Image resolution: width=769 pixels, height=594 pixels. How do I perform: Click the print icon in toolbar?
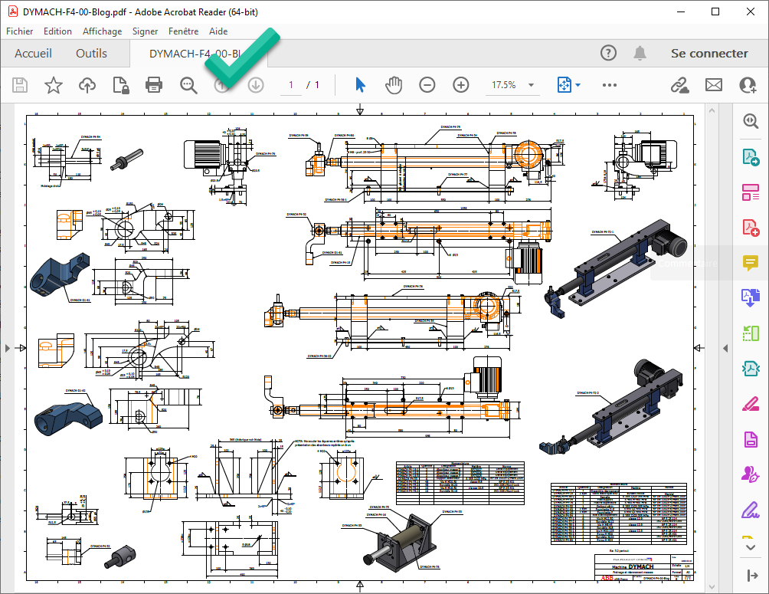(154, 85)
